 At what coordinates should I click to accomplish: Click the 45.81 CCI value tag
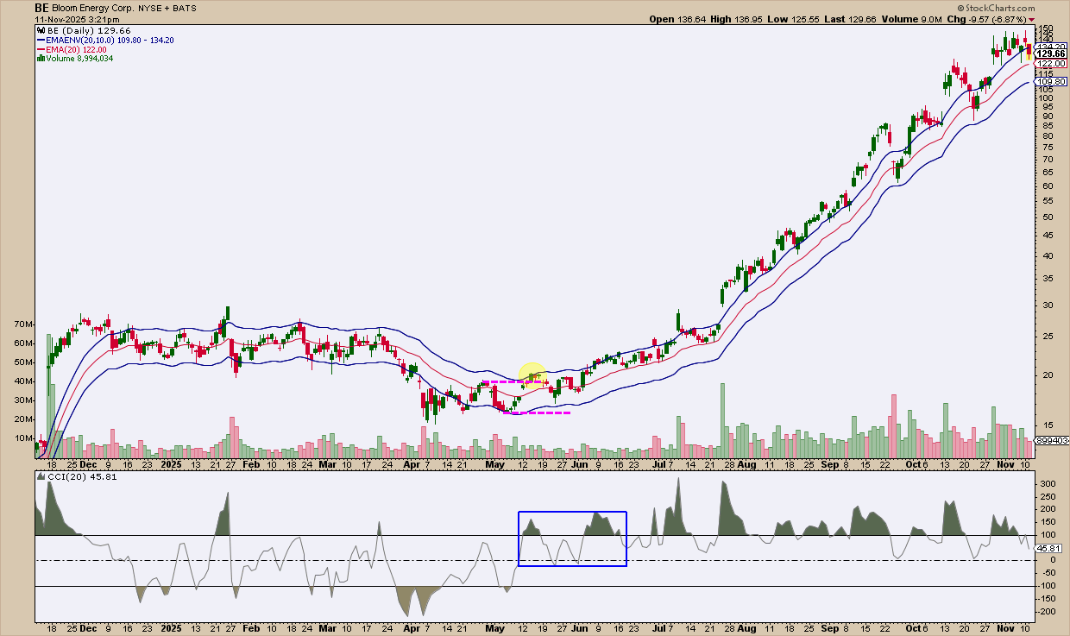[x=1048, y=547]
